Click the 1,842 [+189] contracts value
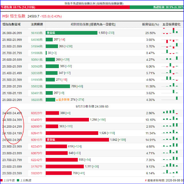This screenshot has height=184, width=184. (118, 140)
